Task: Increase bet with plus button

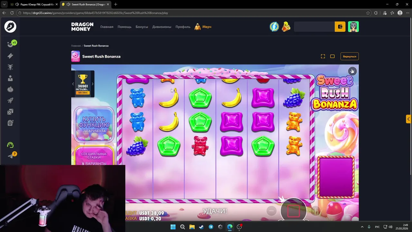Action: [315, 211]
